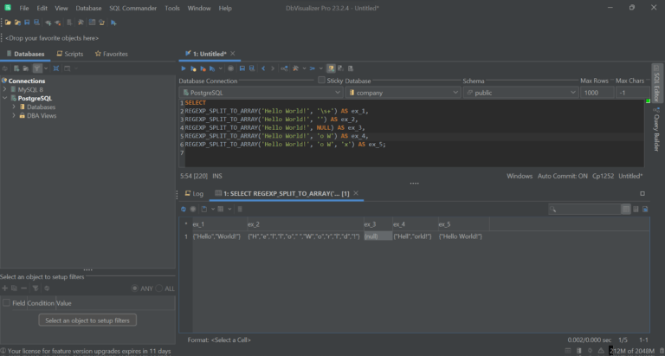Screen dimensions: 665x356
Task: Open Schema dropdown showing public
Action: click(x=520, y=93)
